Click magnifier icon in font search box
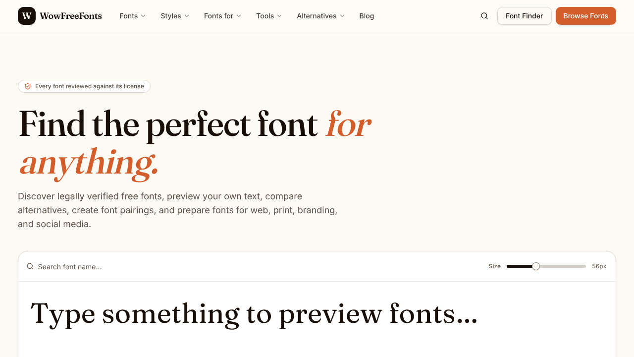634x357 pixels. pyautogui.click(x=30, y=266)
